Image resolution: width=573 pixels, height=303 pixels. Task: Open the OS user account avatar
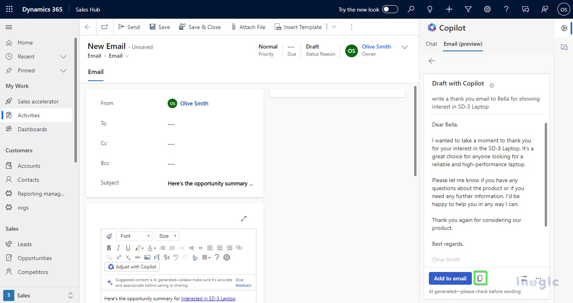(563, 10)
